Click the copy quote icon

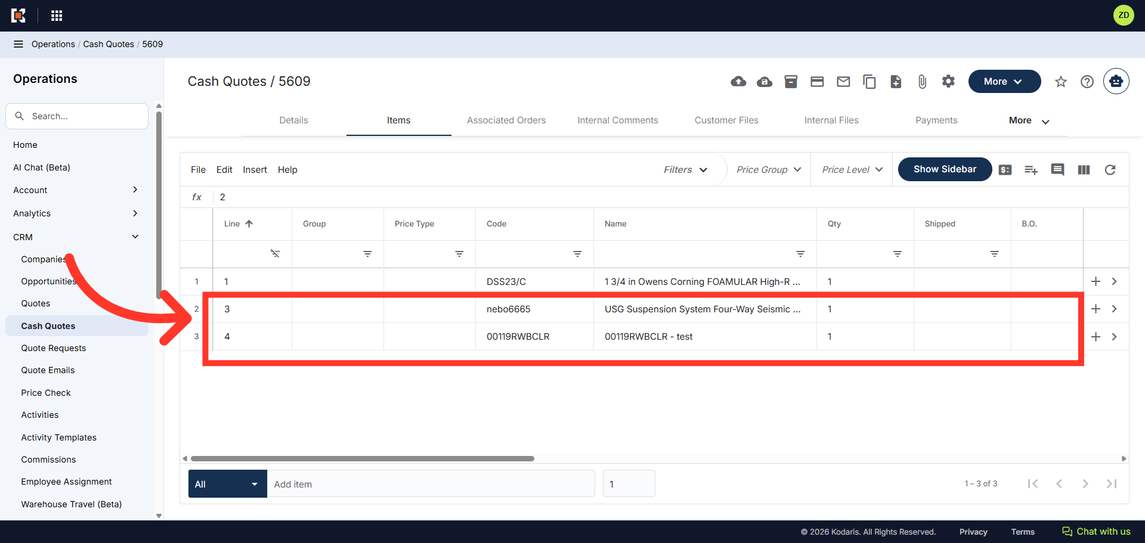869,82
